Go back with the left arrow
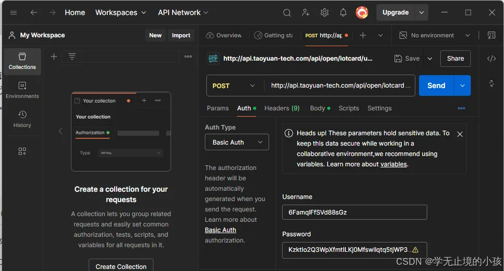504x271 pixels. point(33,12)
